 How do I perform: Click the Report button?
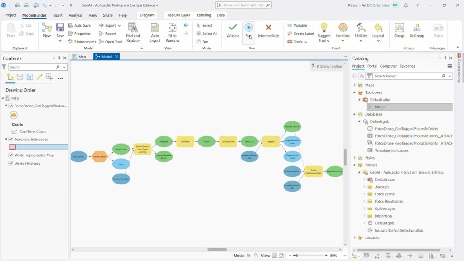[107, 34]
